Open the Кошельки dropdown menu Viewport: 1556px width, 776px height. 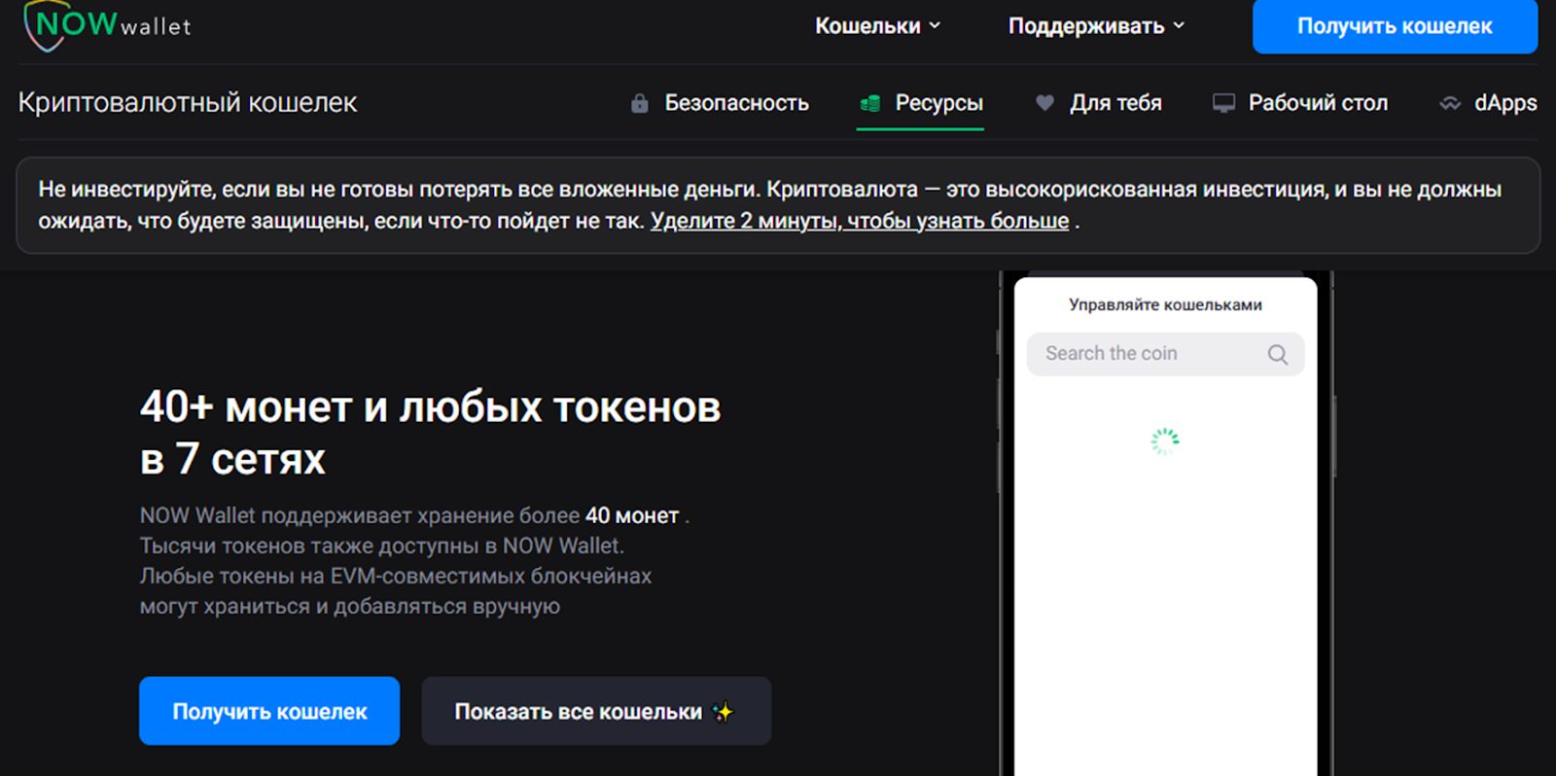pyautogui.click(x=877, y=26)
